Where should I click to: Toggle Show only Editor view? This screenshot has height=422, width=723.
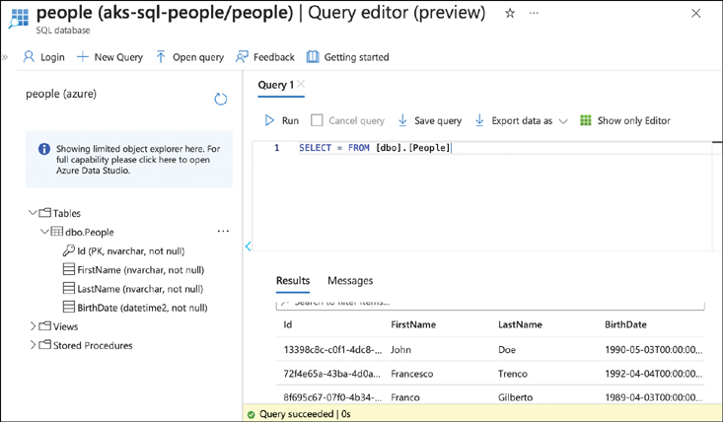click(624, 120)
